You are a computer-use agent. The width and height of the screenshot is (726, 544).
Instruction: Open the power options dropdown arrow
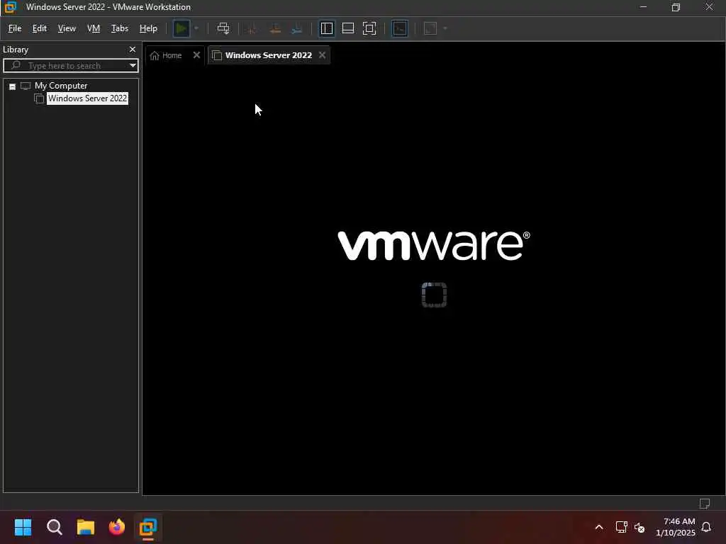(196, 28)
